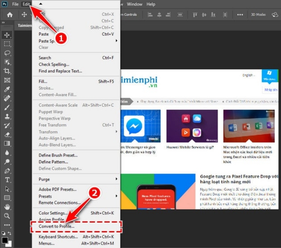281x248 pixels.
Task: Select the Clone Stamp tool
Action: click(7, 116)
